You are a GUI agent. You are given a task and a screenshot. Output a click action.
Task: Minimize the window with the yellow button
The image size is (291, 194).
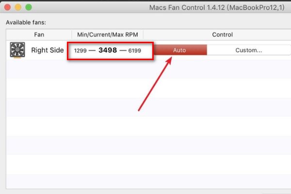(18, 8)
